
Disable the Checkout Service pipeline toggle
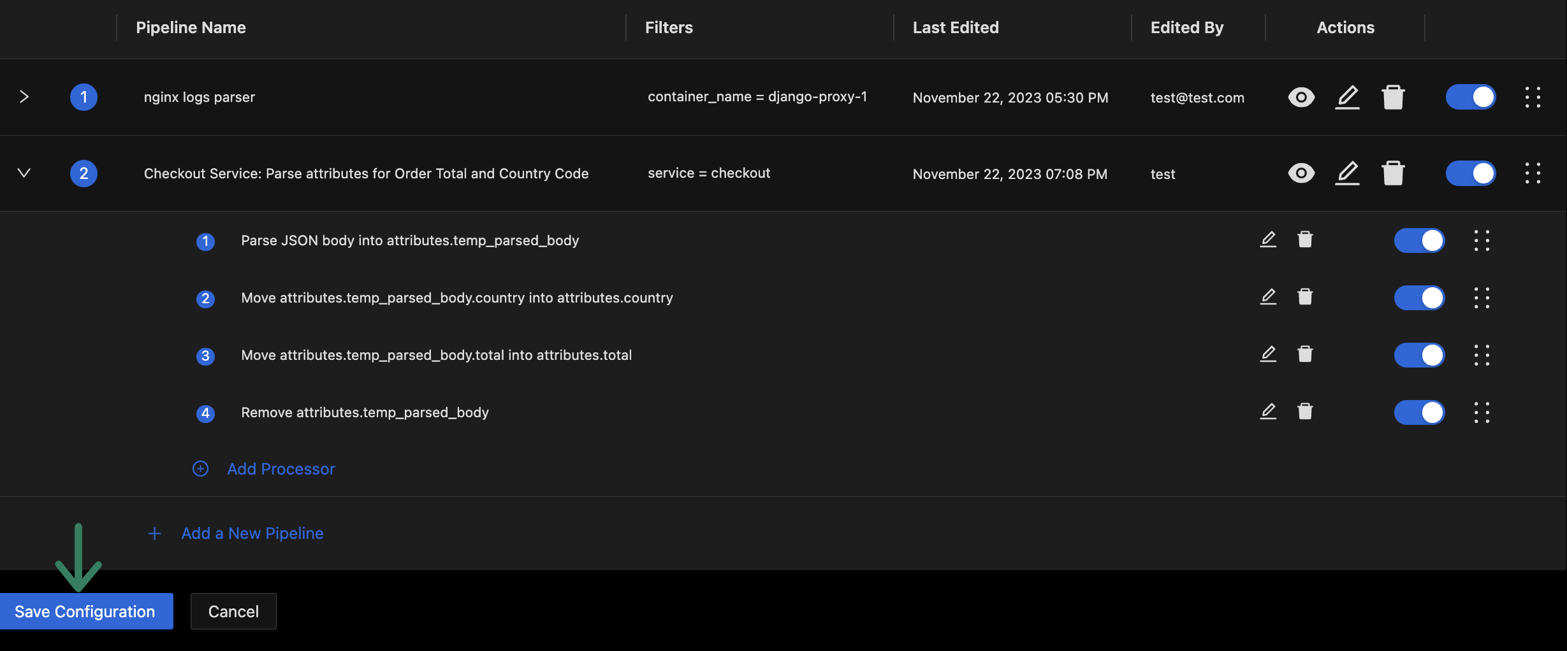pyautogui.click(x=1470, y=173)
